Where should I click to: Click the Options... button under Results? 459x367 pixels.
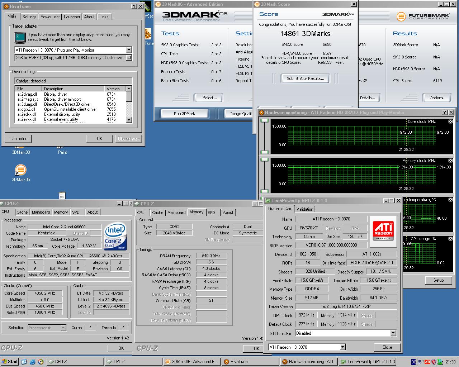click(x=438, y=98)
